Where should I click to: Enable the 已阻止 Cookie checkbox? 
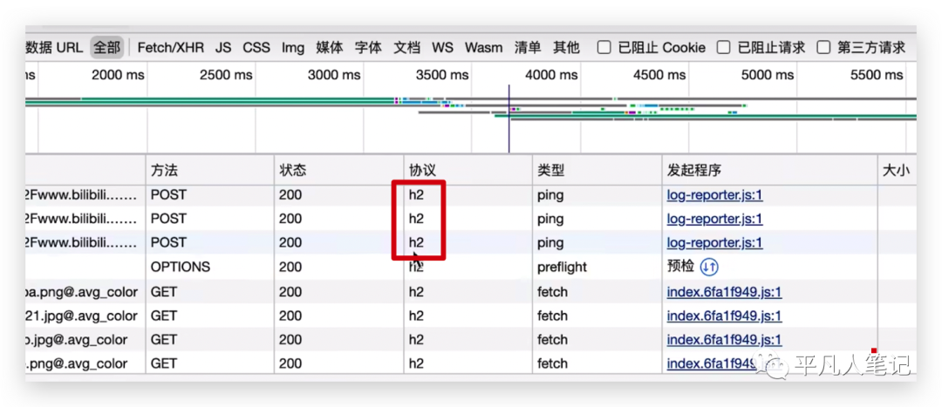coord(604,48)
